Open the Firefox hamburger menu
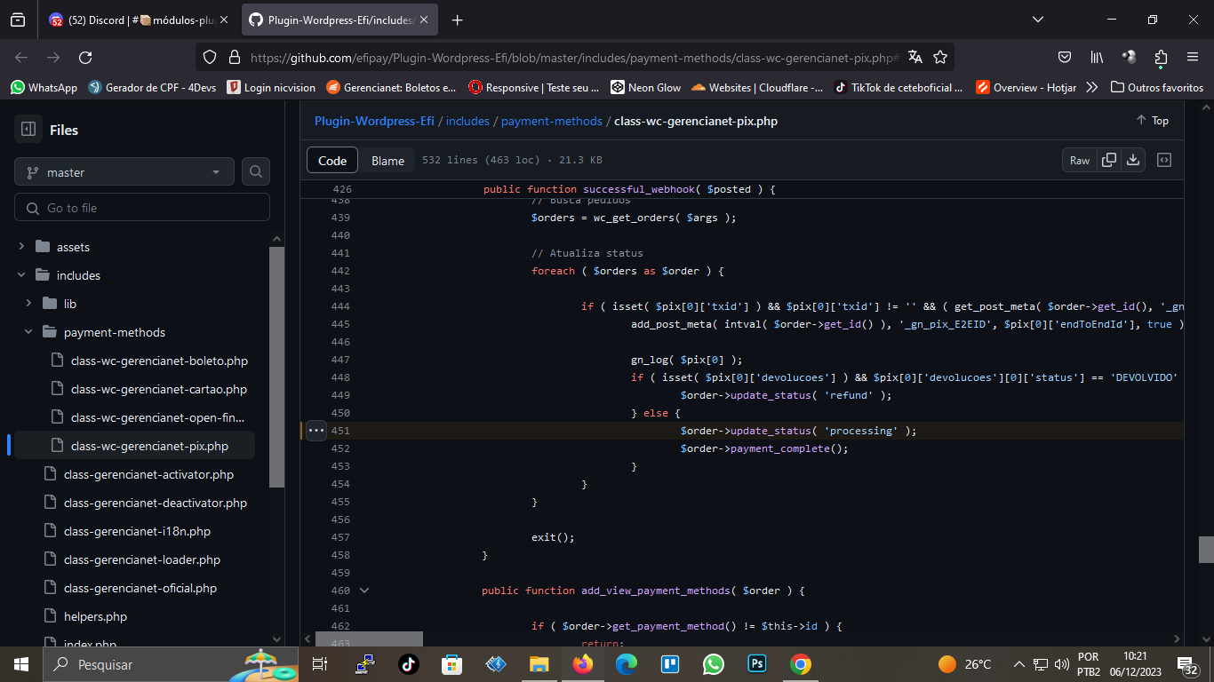 1193,57
